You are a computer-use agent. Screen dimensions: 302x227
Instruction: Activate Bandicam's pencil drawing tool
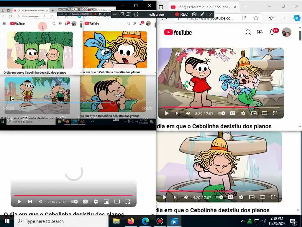(x=202, y=14)
